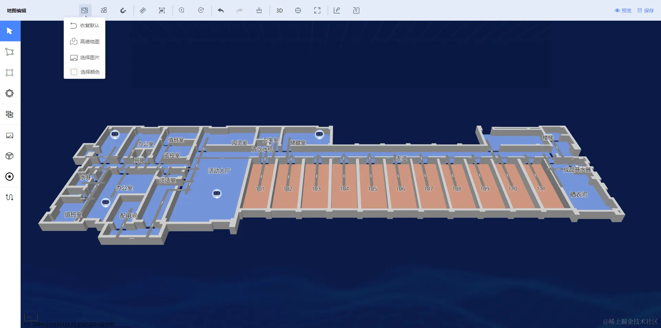Click the route path sidebar icon
Screen dimensions: 661x328
pos(10,197)
